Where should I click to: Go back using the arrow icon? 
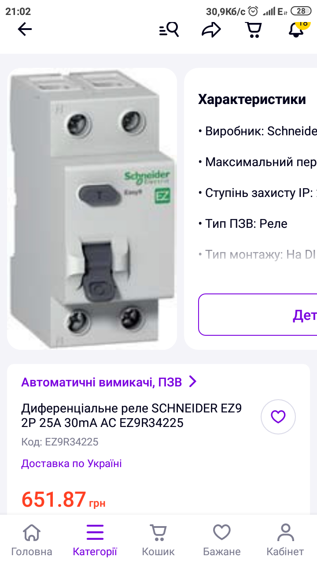[25, 30]
